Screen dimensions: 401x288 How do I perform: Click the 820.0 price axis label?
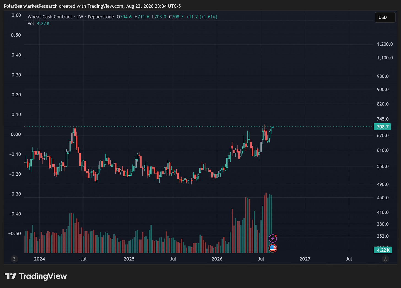pyautogui.click(x=383, y=104)
